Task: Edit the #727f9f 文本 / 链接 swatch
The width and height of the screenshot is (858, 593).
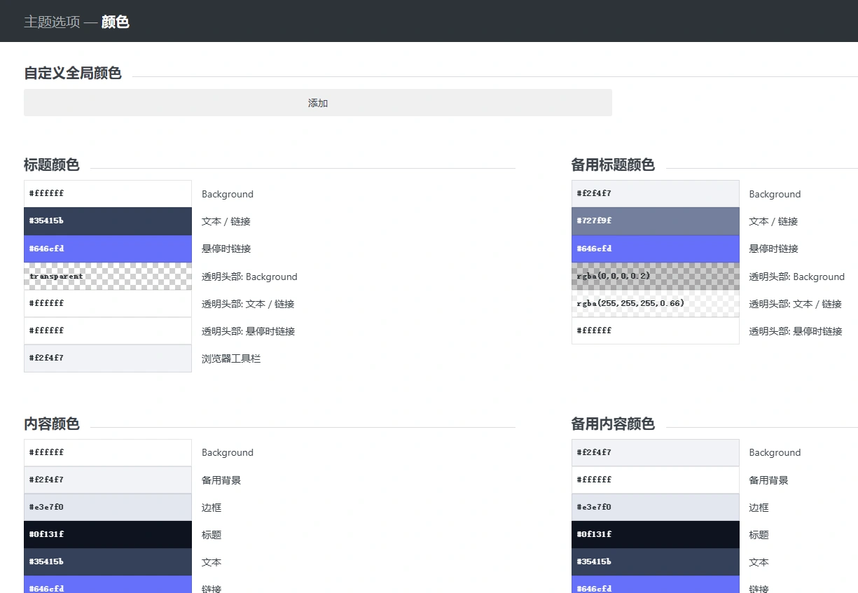Action: pyautogui.click(x=655, y=221)
